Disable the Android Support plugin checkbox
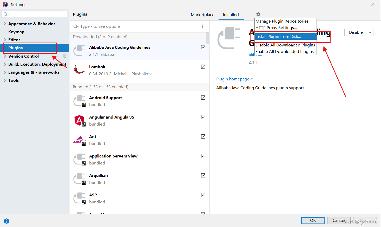The image size is (381, 227). coord(203,98)
